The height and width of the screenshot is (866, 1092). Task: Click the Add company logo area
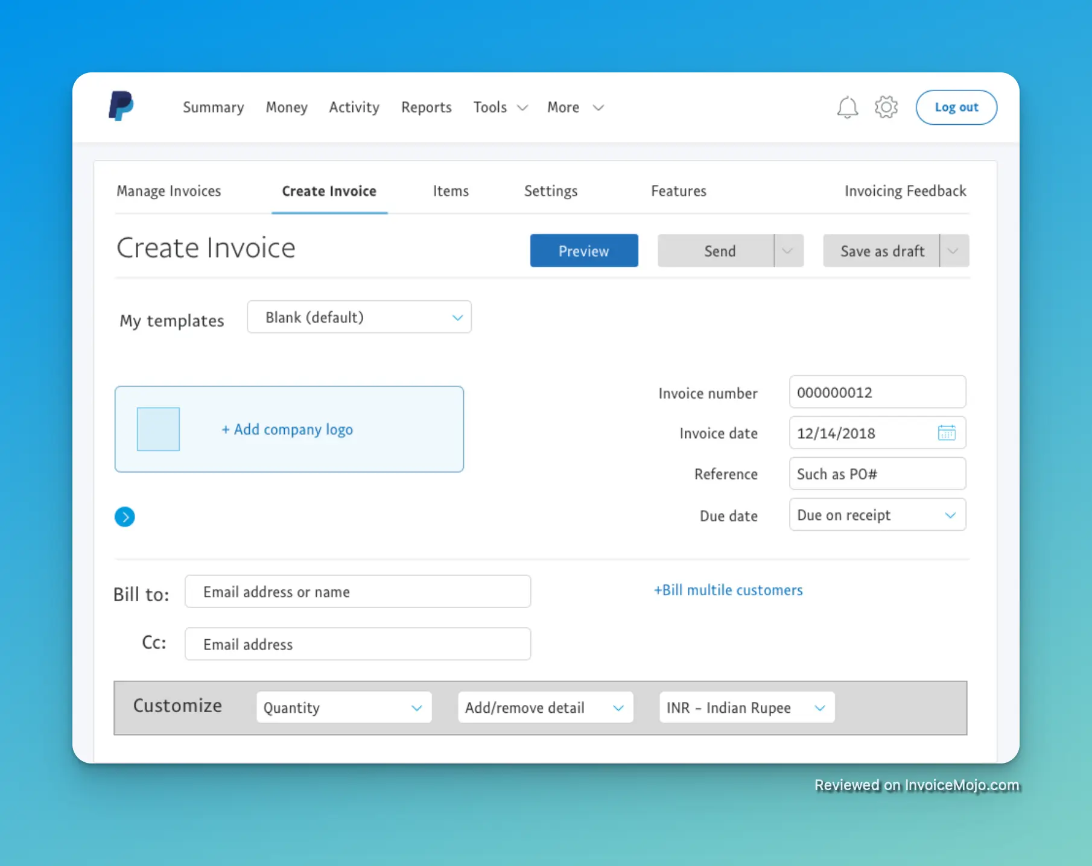coord(288,429)
